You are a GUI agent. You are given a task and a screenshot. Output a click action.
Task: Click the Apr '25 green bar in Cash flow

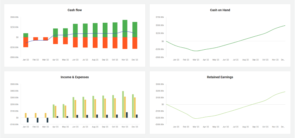click(x=55, y=33)
